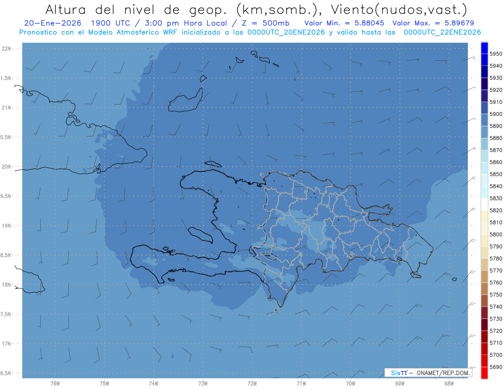
Task: Click the '7.5N' latitude label
Action: point(6,314)
